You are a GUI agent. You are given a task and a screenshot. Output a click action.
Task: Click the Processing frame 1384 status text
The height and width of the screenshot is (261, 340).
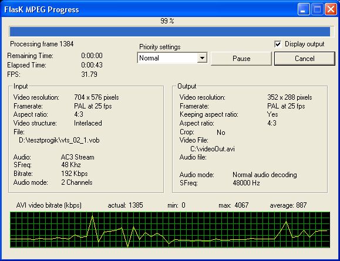click(42, 44)
